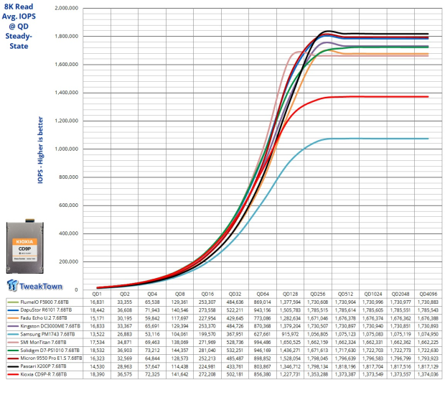Click the DapuStor QD1 value 18,442
The width and height of the screenshot is (445, 408).
pyautogui.click(x=97, y=310)
